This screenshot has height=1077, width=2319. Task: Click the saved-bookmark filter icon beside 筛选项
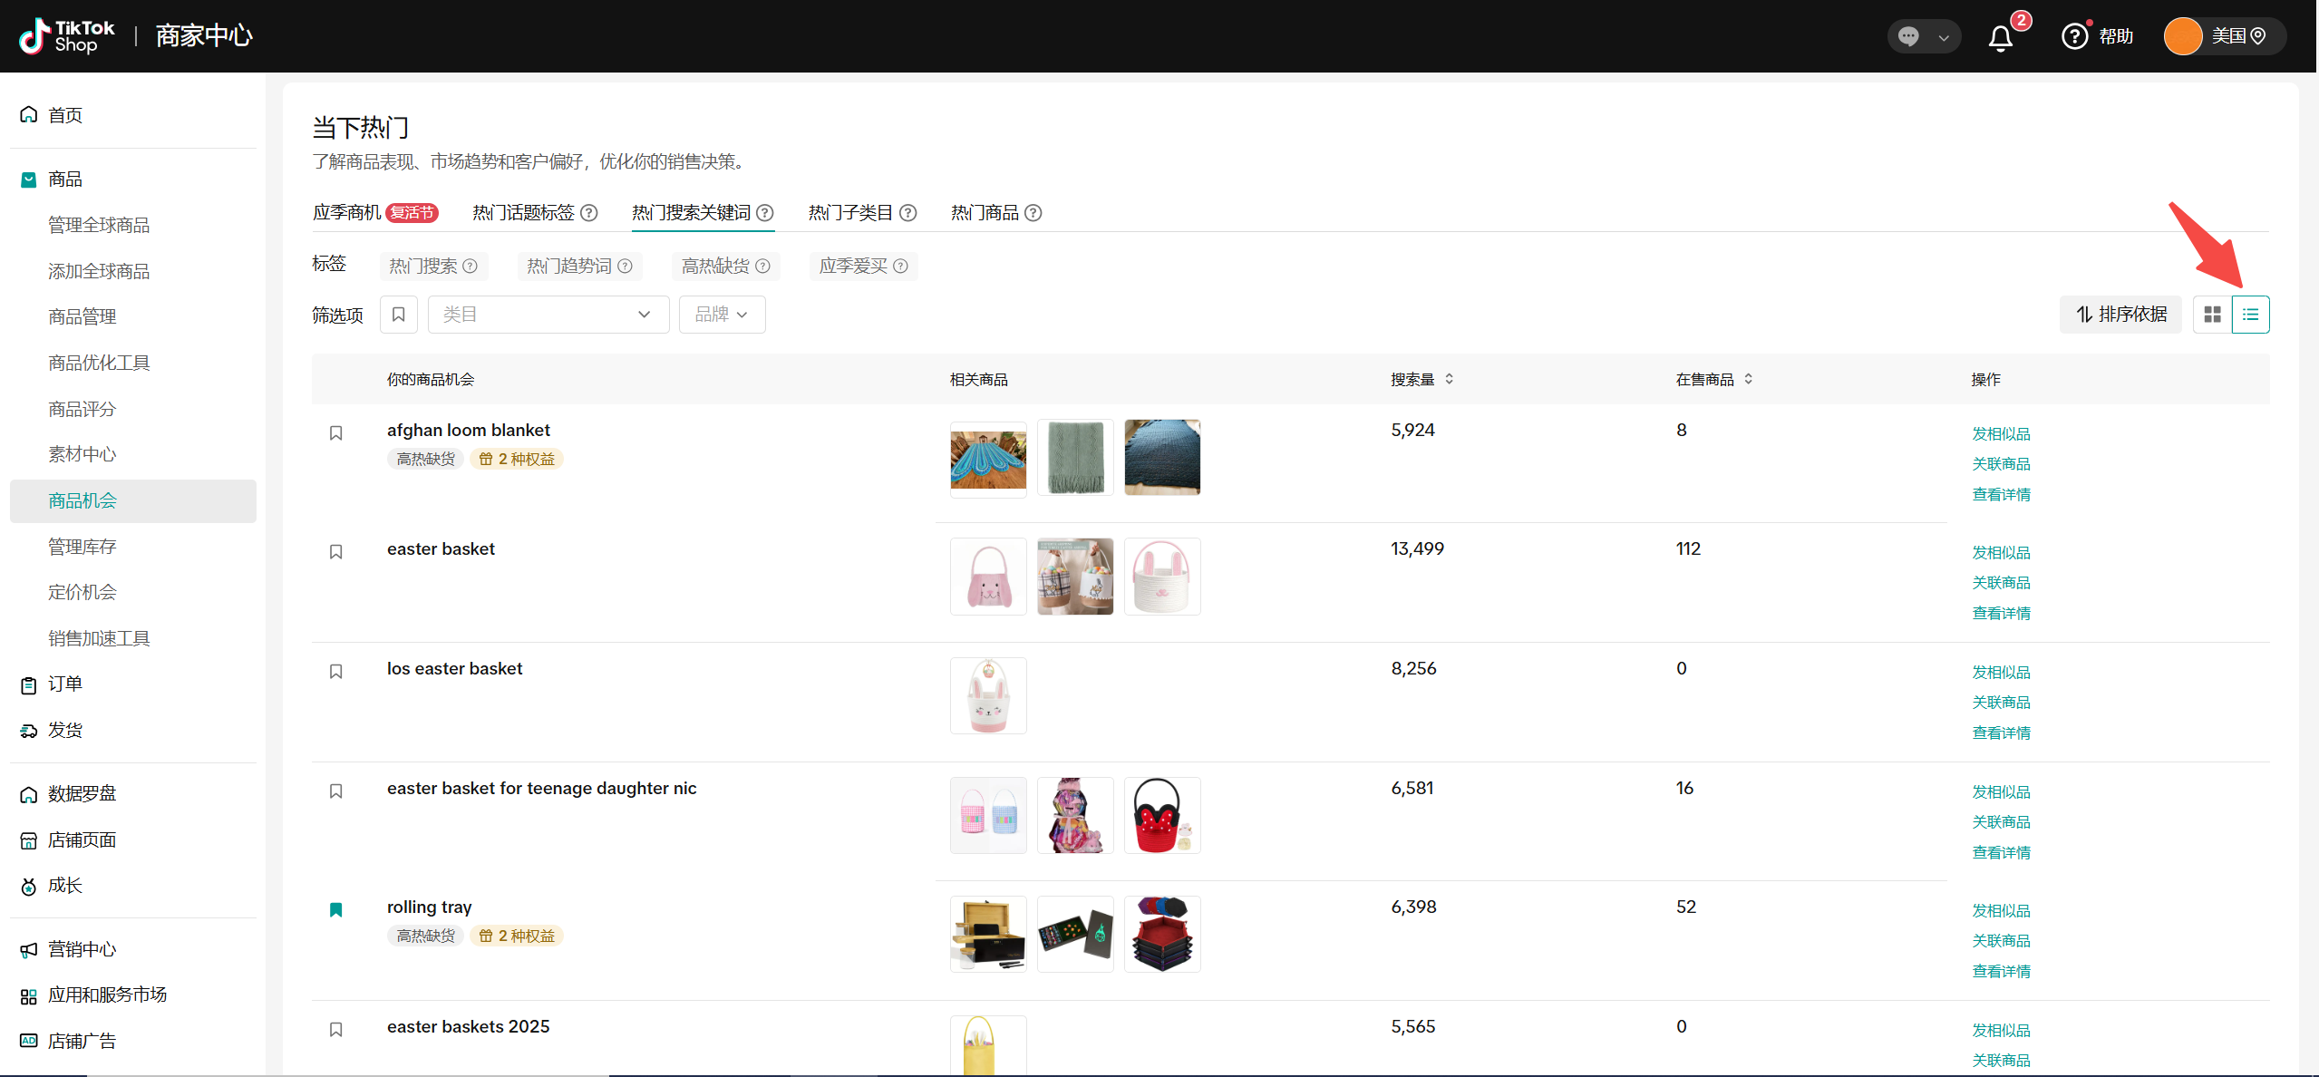coord(398,315)
